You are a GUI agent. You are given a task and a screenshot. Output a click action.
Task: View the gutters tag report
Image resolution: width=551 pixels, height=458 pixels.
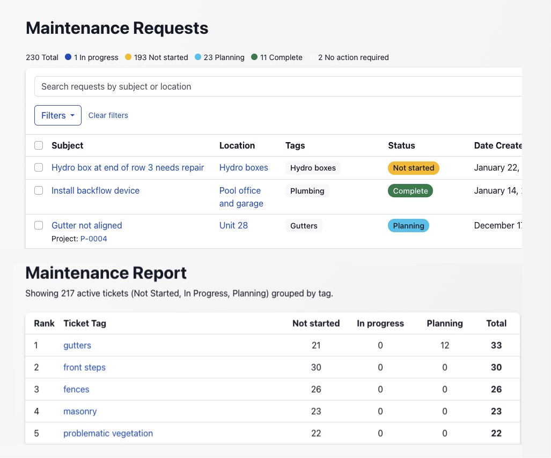77,345
